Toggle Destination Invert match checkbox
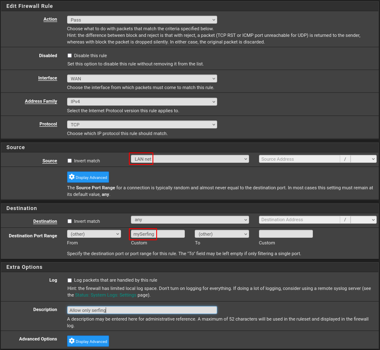 click(x=70, y=221)
